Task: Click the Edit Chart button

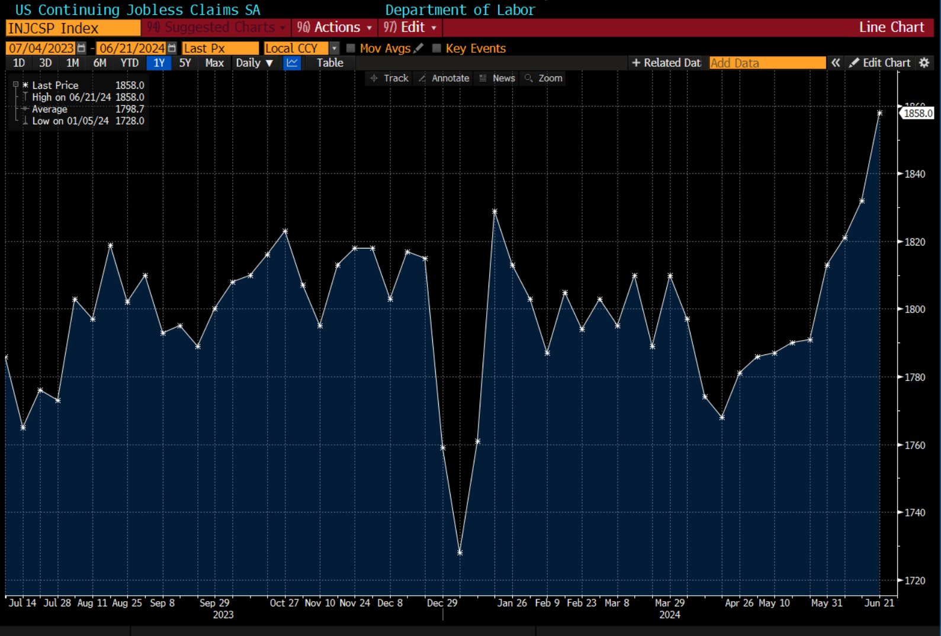Action: tap(880, 63)
